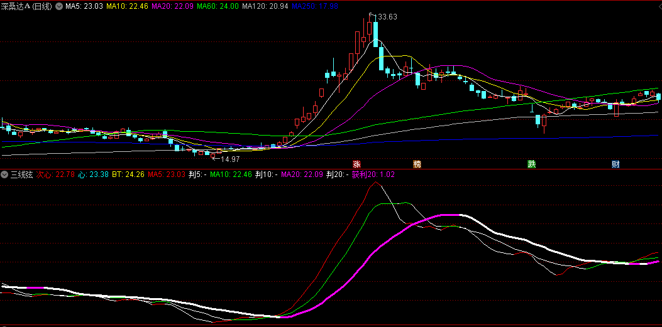Select the 三线弦 indicator name
The image size is (662, 327).
point(21,174)
